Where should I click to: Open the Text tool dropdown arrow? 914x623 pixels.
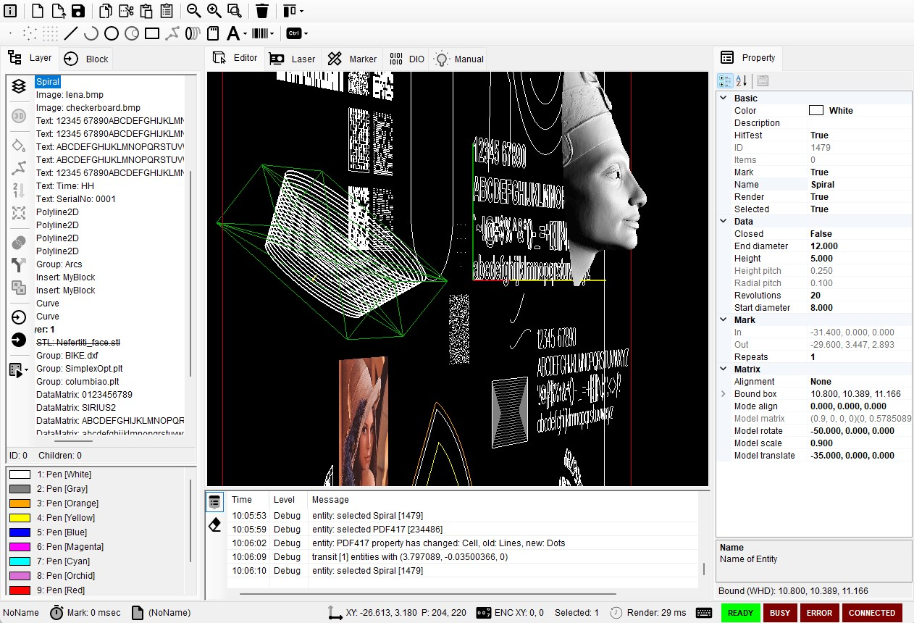click(x=246, y=33)
